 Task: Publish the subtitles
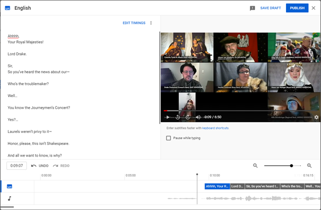click(x=297, y=8)
